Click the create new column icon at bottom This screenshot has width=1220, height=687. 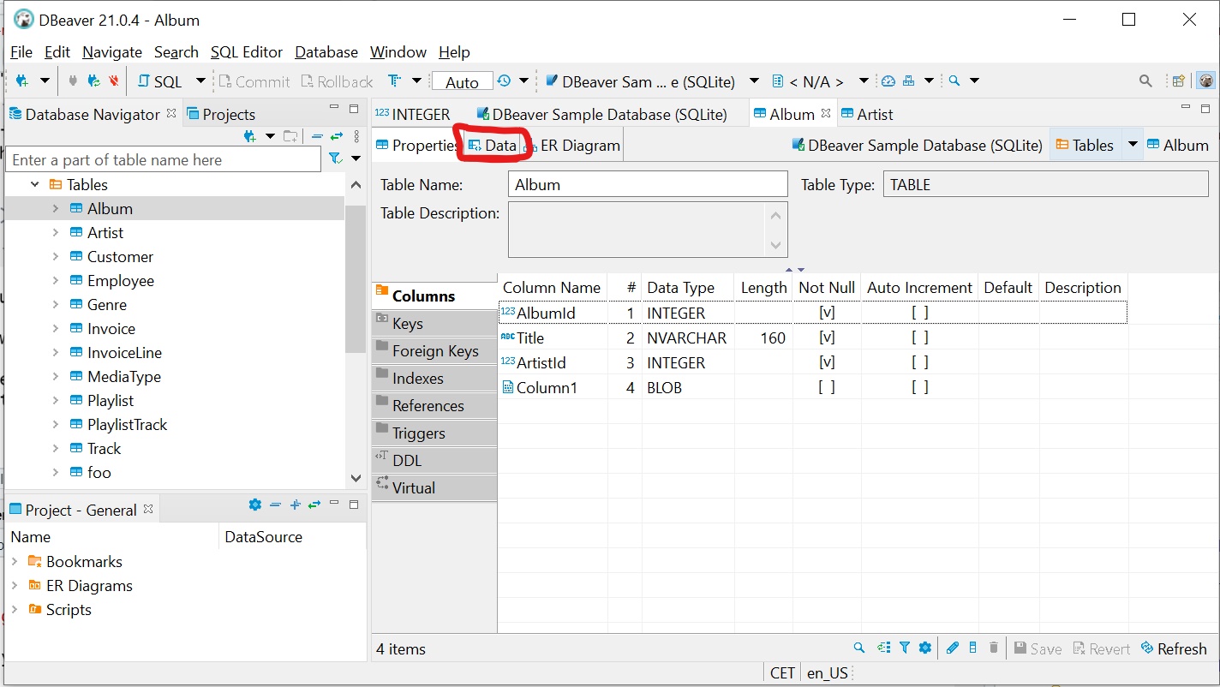(973, 648)
